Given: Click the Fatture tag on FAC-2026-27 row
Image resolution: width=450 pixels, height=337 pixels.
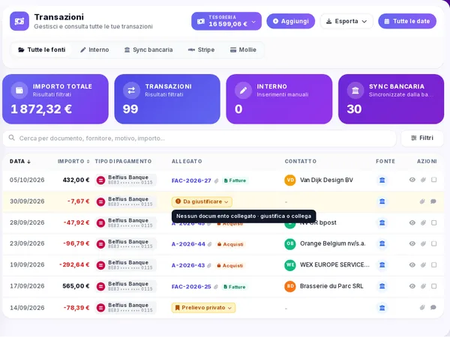Looking at the screenshot, I should [235, 180].
